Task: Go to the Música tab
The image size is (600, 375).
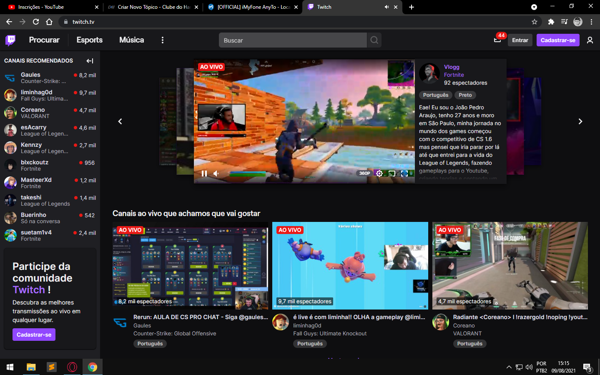Action: pyautogui.click(x=132, y=40)
